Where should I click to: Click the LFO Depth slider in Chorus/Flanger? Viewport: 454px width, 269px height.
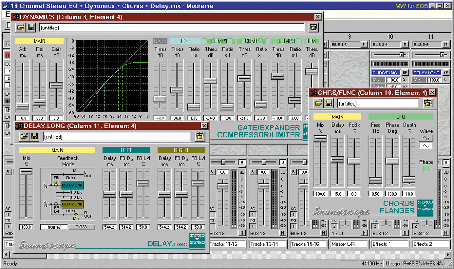pos(409,180)
